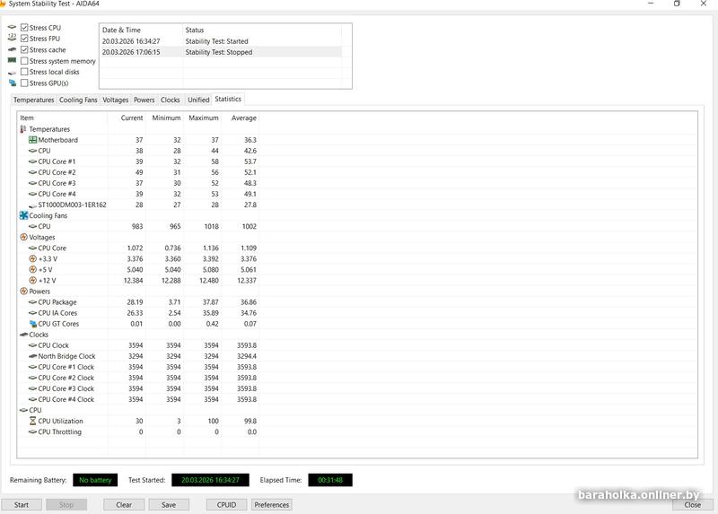Click the CPU Core voltage row icon
The image size is (718, 514).
pos(32,248)
